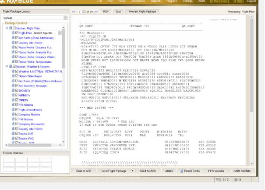Open the Route menu
Viewport: 265px width, 190px height.
click(122, 1)
